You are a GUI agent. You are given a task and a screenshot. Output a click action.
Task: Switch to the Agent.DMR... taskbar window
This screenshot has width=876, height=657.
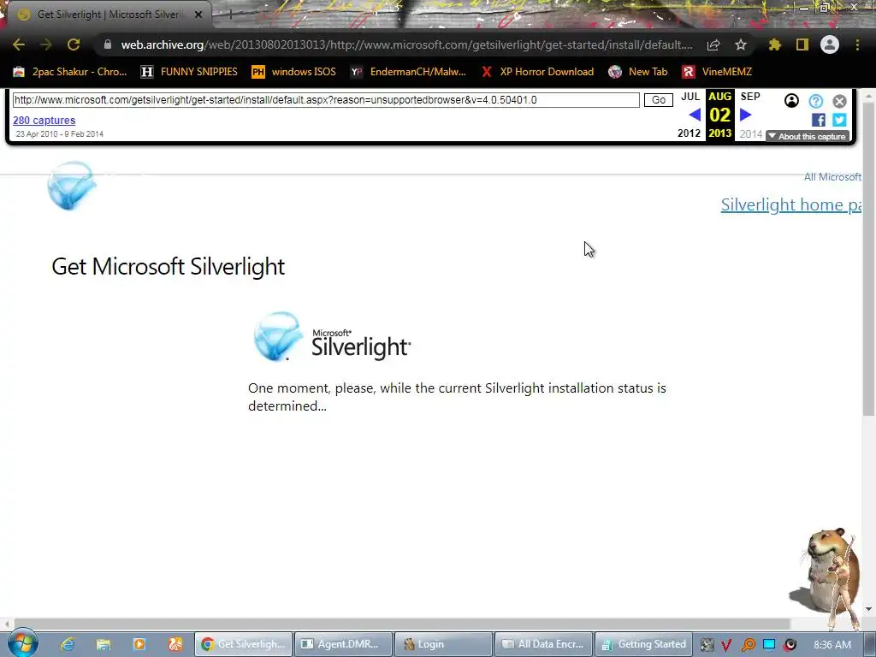coord(343,644)
